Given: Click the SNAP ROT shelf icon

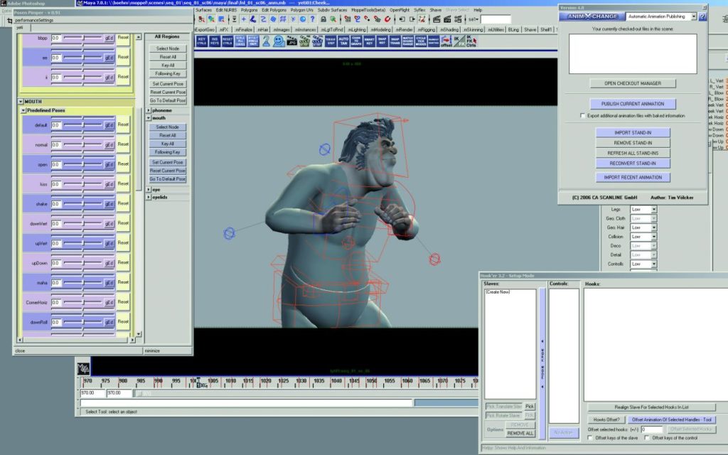Looking at the screenshot, I should click(x=382, y=41).
